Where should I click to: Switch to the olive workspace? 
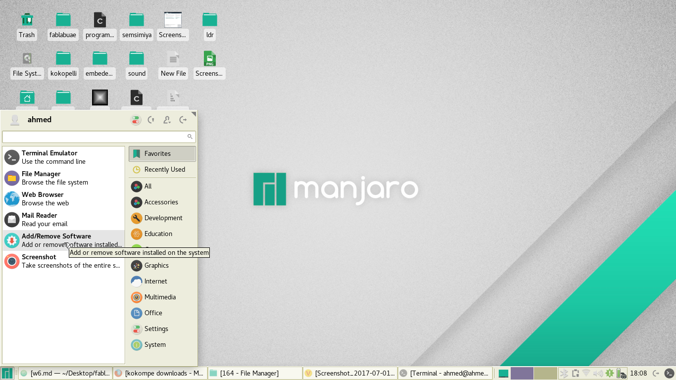pos(545,373)
